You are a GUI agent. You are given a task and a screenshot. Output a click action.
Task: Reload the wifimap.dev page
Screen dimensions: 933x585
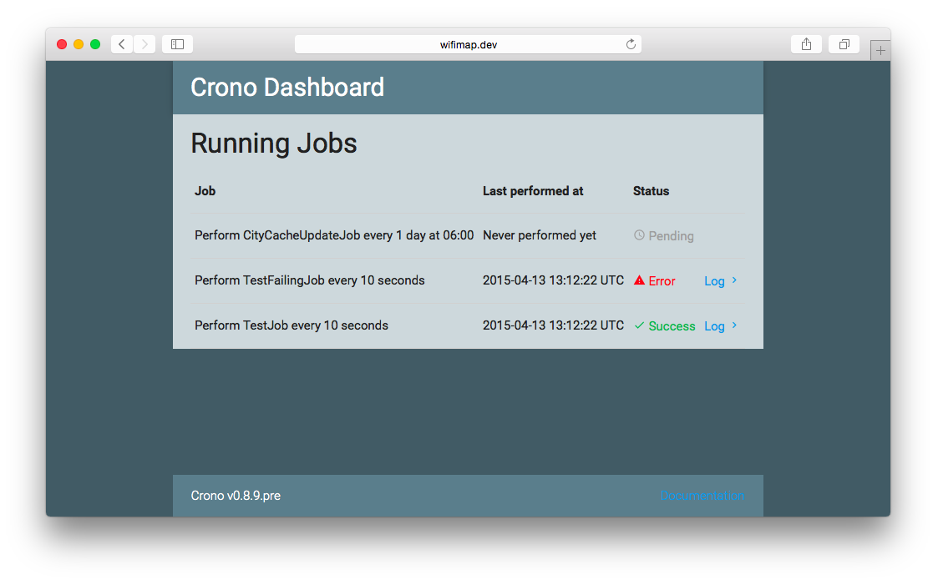point(631,44)
